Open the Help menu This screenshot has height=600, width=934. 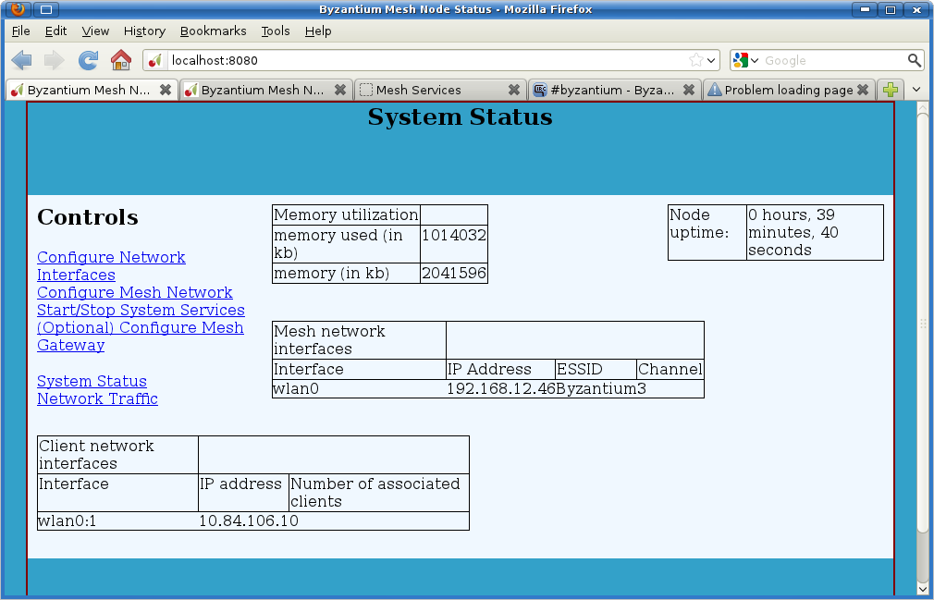(x=318, y=31)
